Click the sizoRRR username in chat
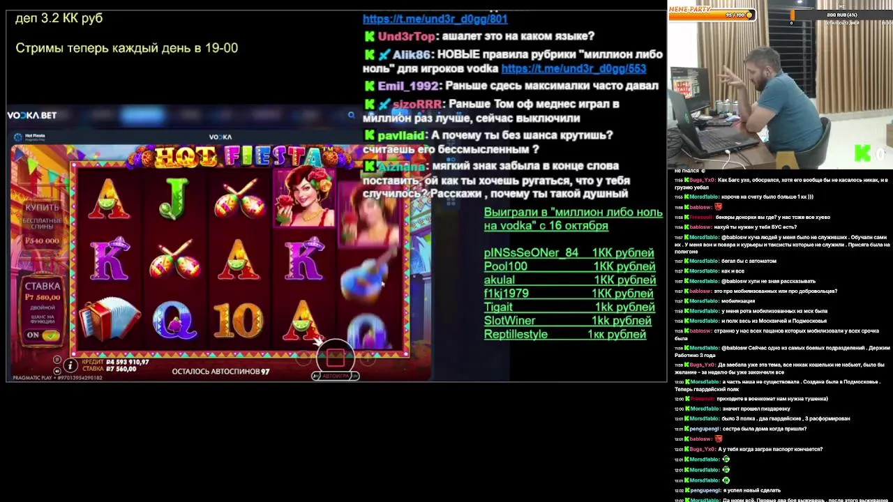This screenshot has height=502, width=893. (x=417, y=105)
